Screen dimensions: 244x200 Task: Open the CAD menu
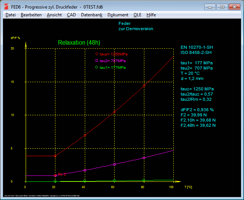point(71,15)
